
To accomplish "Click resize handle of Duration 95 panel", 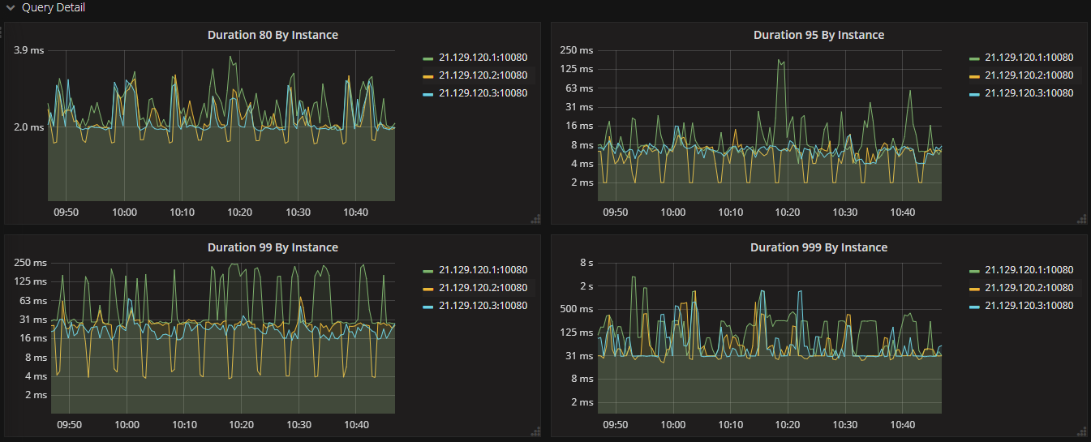I will [x=1081, y=219].
